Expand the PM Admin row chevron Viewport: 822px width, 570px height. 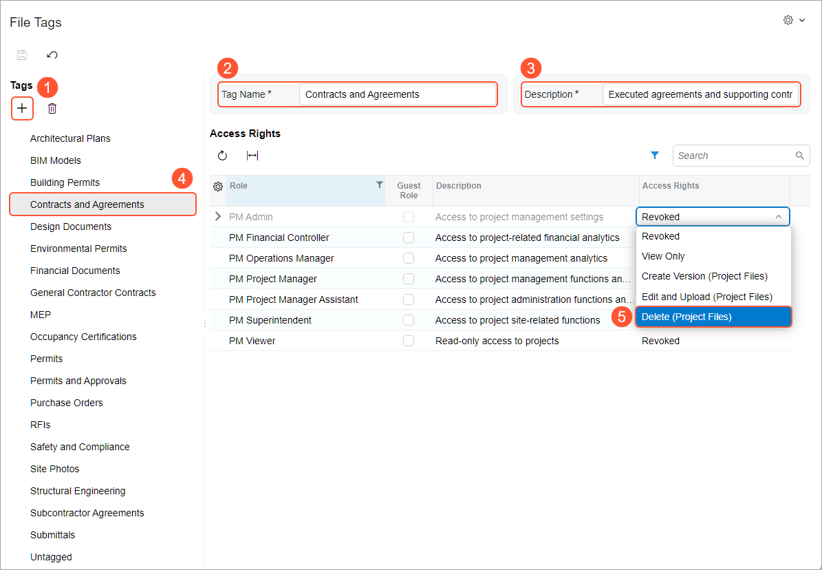218,216
